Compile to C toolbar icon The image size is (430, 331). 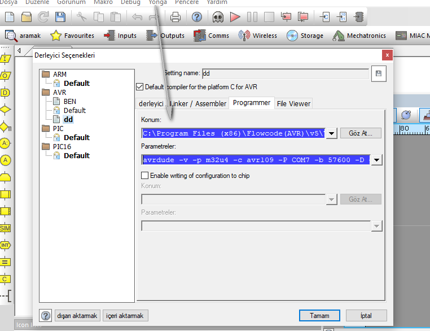coord(325,17)
